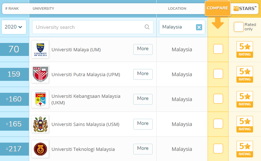Open the 2020 year dropdown

tap(14, 27)
